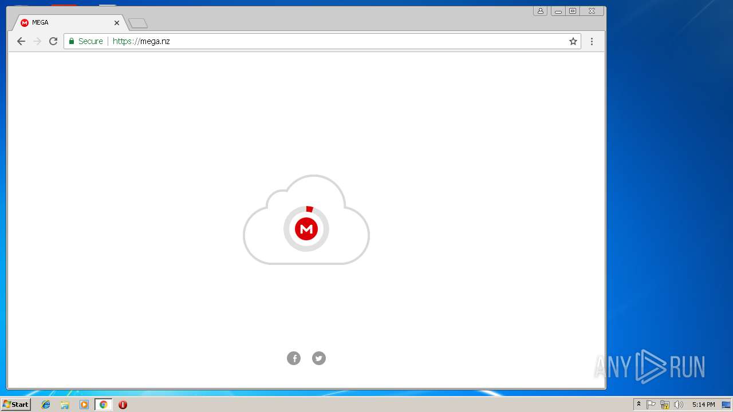Click the browser Back arrow
733x412 pixels.
[x=21, y=41]
